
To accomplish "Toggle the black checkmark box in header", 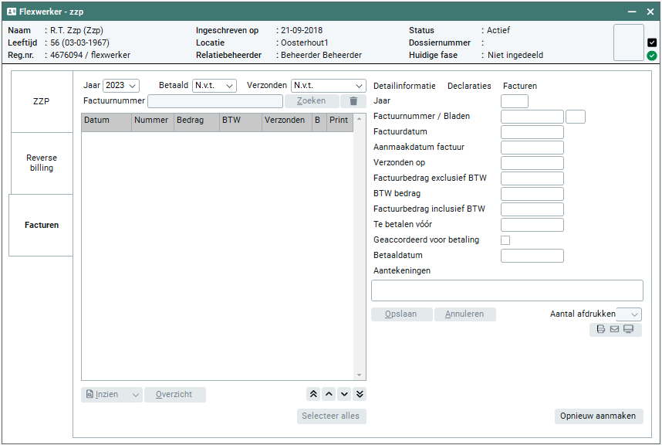I will (x=652, y=42).
